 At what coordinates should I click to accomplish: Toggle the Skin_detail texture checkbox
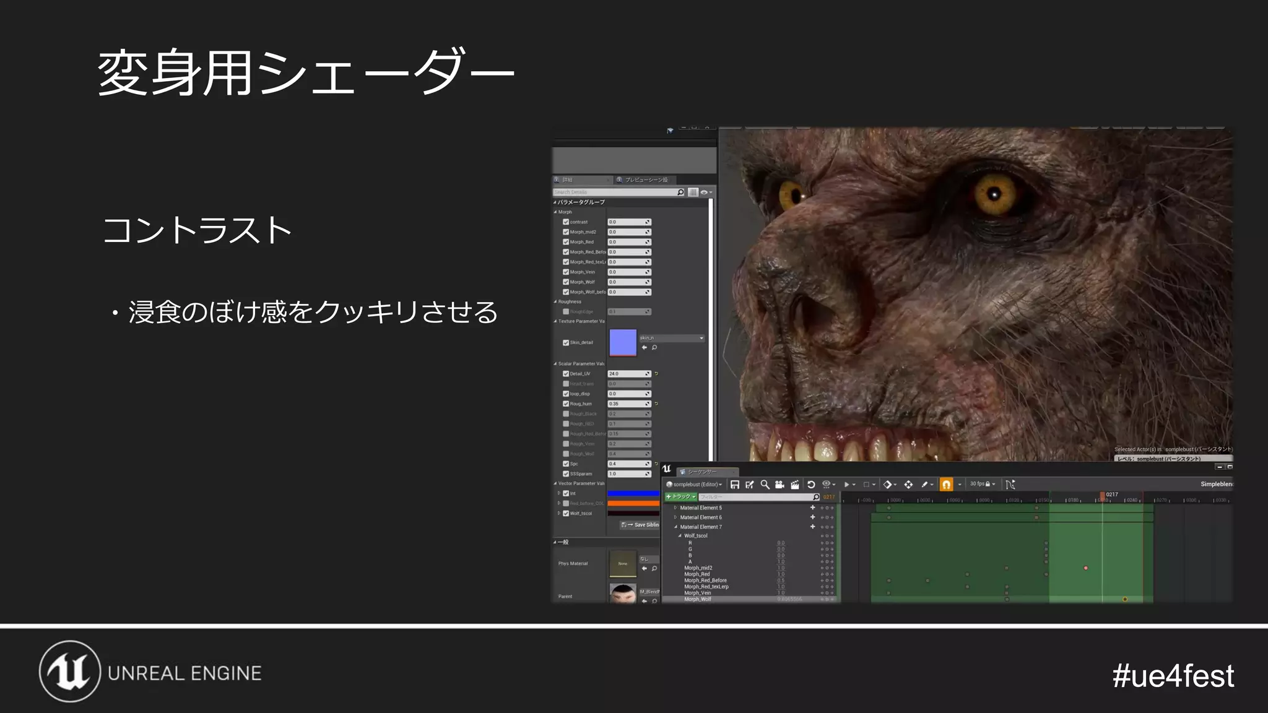(566, 343)
